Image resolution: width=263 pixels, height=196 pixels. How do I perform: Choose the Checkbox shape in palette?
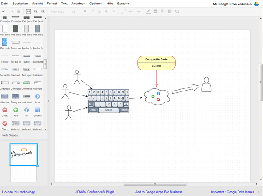pos(5,83)
